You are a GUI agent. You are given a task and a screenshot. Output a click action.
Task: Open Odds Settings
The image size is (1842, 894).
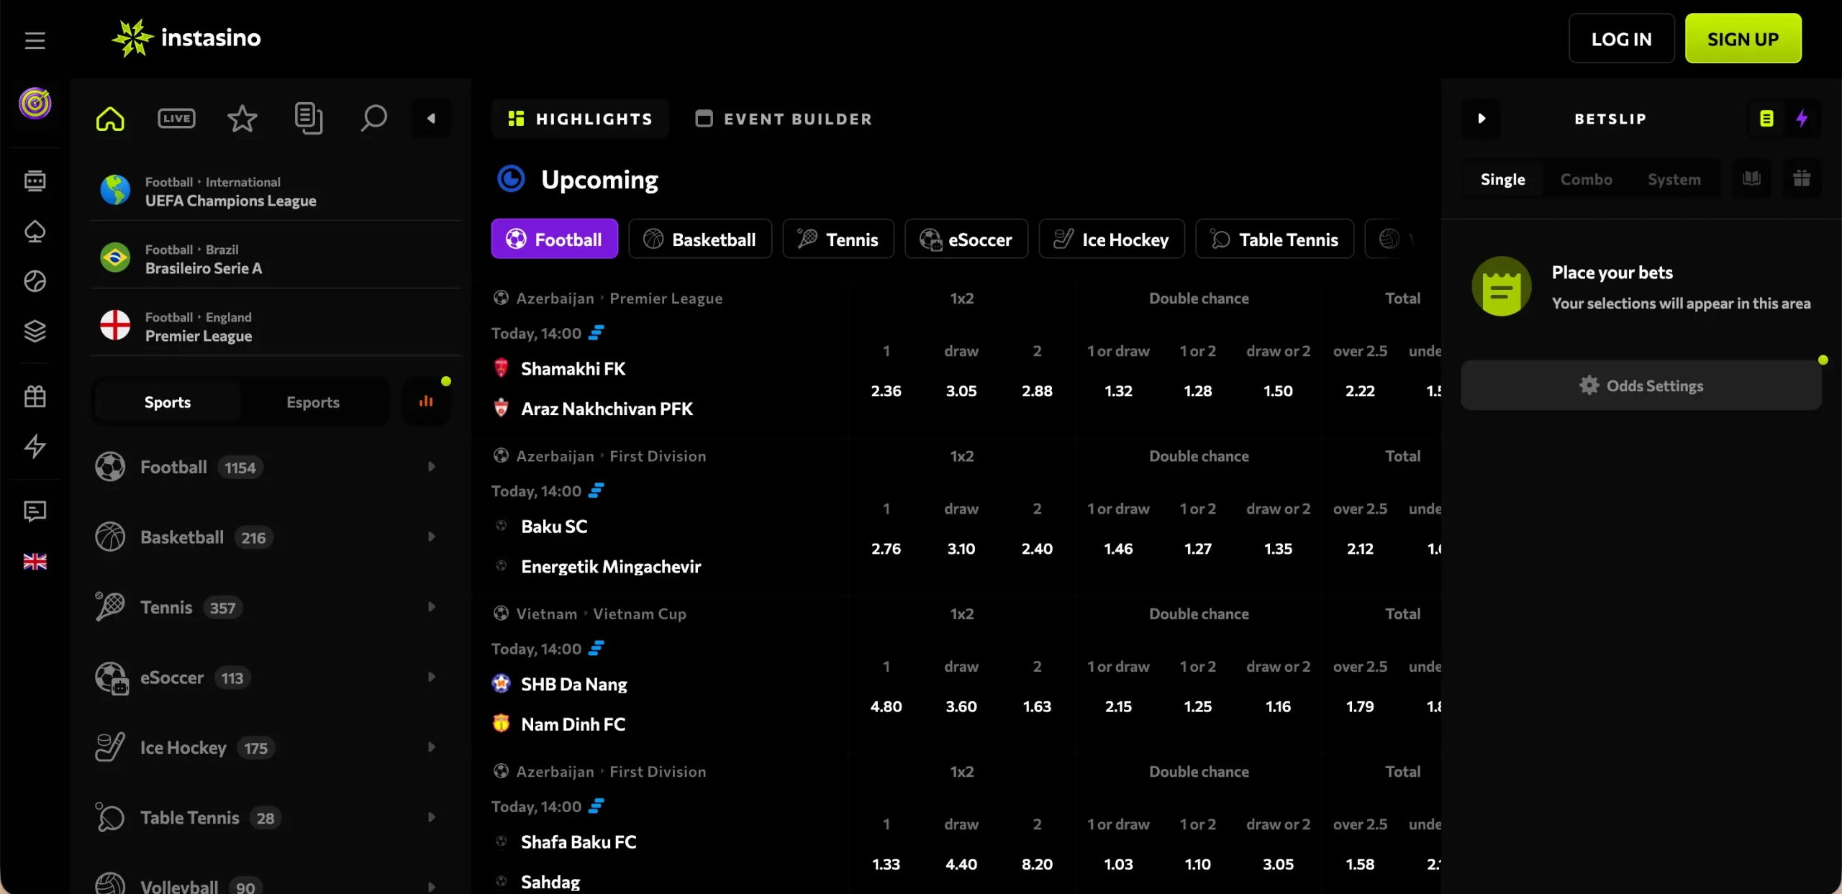pyautogui.click(x=1641, y=386)
